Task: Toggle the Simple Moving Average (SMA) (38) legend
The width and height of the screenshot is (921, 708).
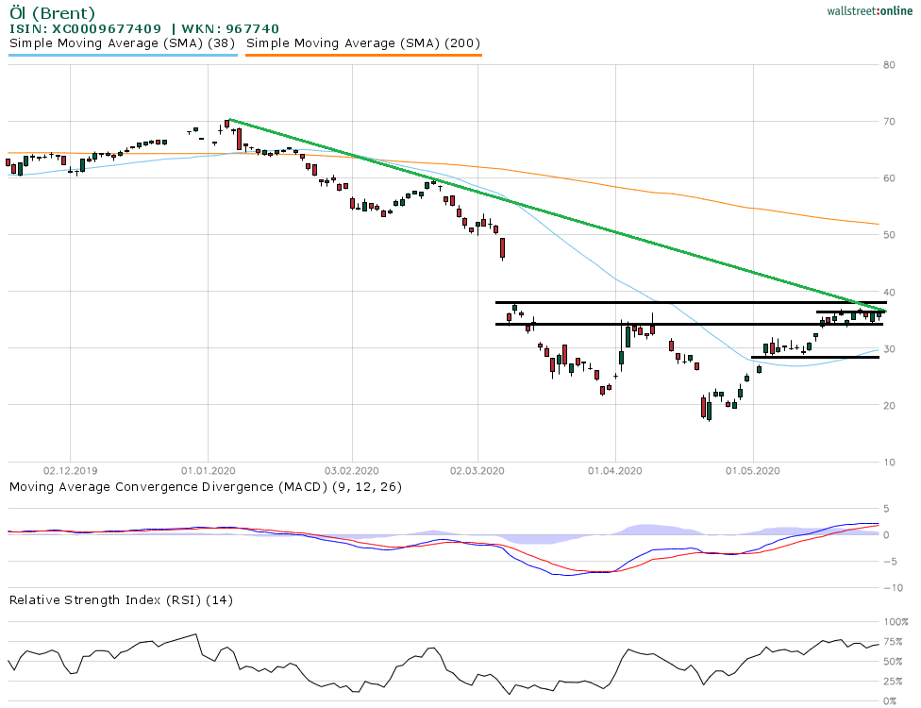Action: 123,42
